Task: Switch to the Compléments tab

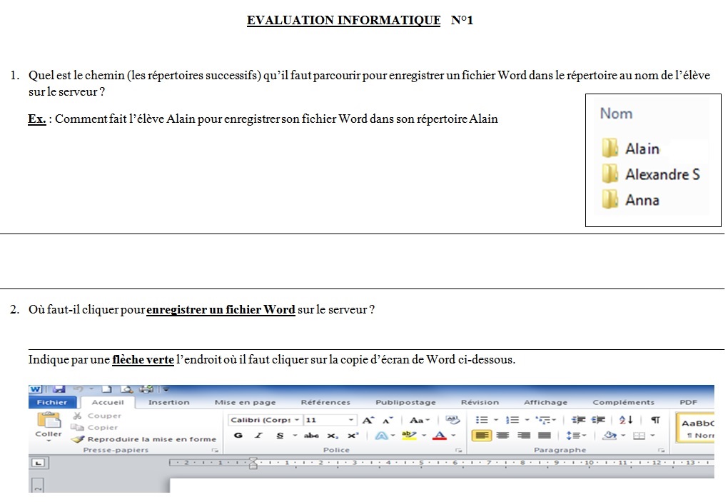Action: (624, 402)
